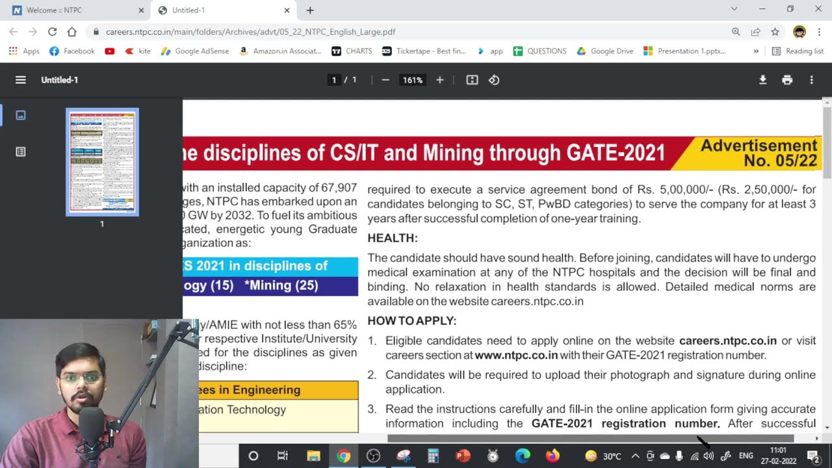Open the 30°C weather widget
Screen dimensions: 832x468
coord(603,456)
